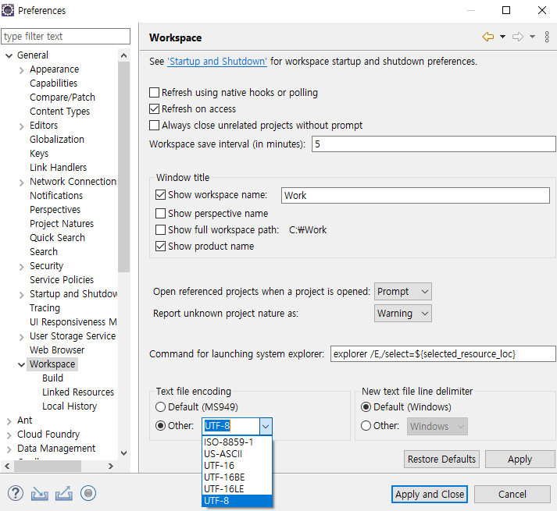Expand the Data Management tree node
557x511 pixels.
[9, 449]
